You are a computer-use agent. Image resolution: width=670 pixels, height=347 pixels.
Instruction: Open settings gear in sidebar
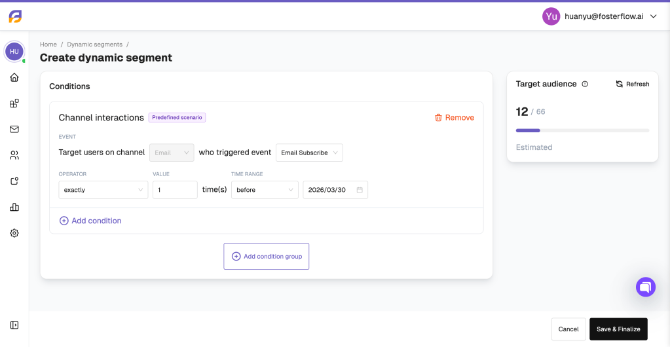14,233
